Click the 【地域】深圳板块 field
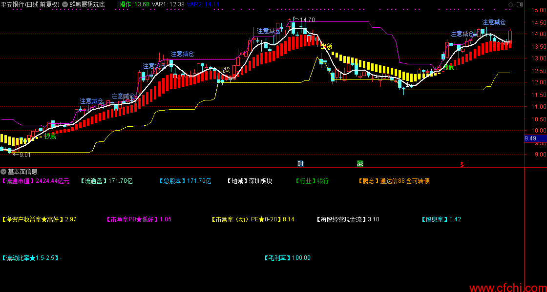The image size is (547, 292). click(250, 181)
